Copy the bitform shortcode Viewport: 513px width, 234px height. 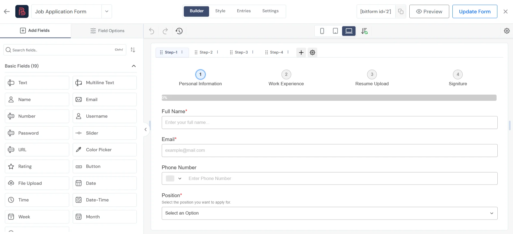point(401,12)
